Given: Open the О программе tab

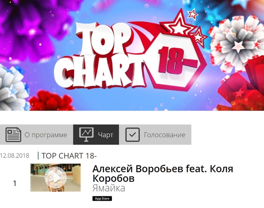Looking at the screenshot, I should [37, 134].
